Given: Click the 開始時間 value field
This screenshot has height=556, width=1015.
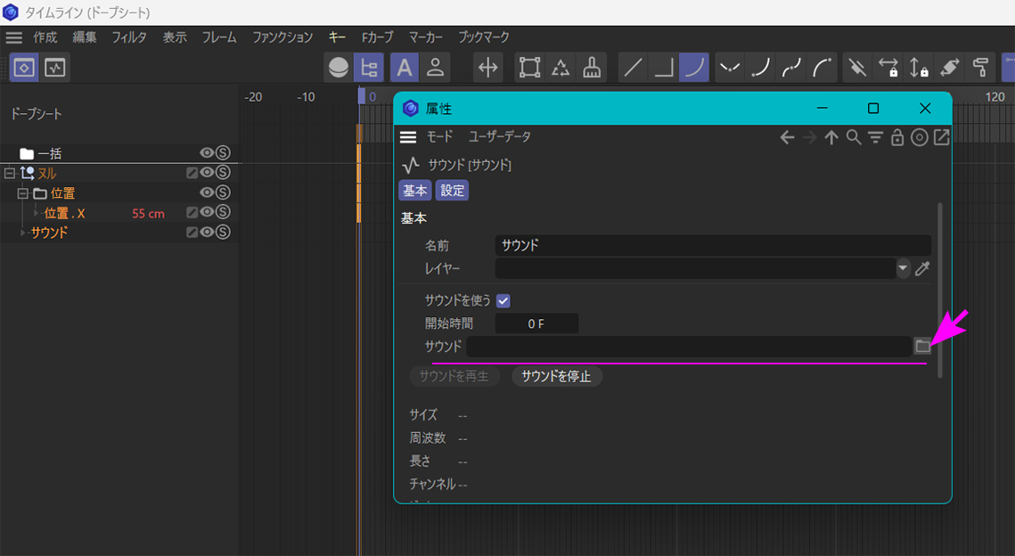Looking at the screenshot, I should [536, 323].
